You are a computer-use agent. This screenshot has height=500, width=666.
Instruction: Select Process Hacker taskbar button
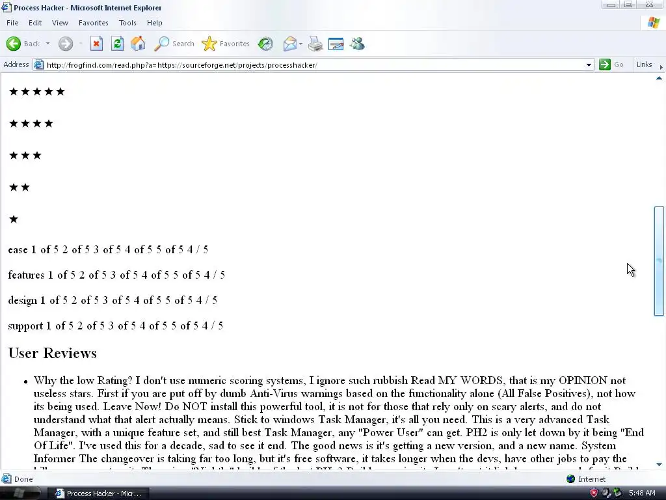100,493
